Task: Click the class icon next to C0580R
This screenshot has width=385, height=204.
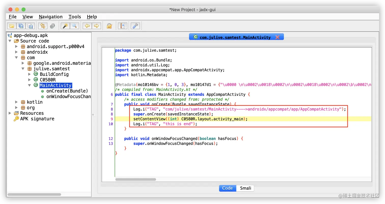Action: [36, 80]
